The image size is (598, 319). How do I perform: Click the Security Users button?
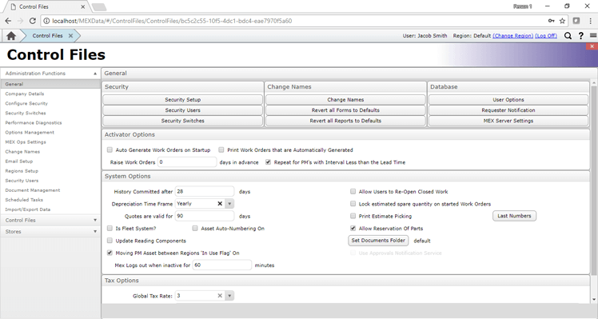coord(183,110)
